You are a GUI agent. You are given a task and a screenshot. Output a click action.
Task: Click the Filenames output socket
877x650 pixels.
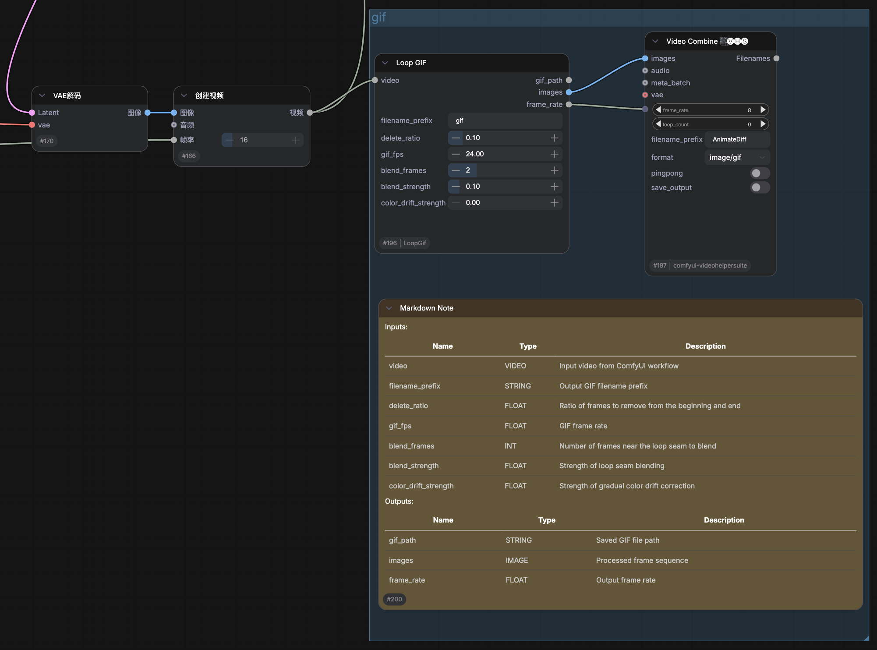[776, 58]
